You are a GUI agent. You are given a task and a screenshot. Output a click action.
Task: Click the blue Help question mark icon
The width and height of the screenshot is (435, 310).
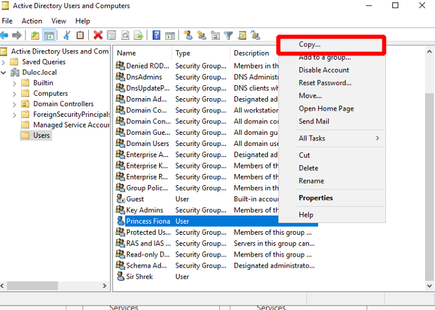click(157, 35)
